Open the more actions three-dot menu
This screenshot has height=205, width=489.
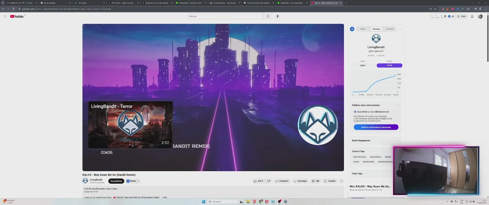[x=341, y=181]
